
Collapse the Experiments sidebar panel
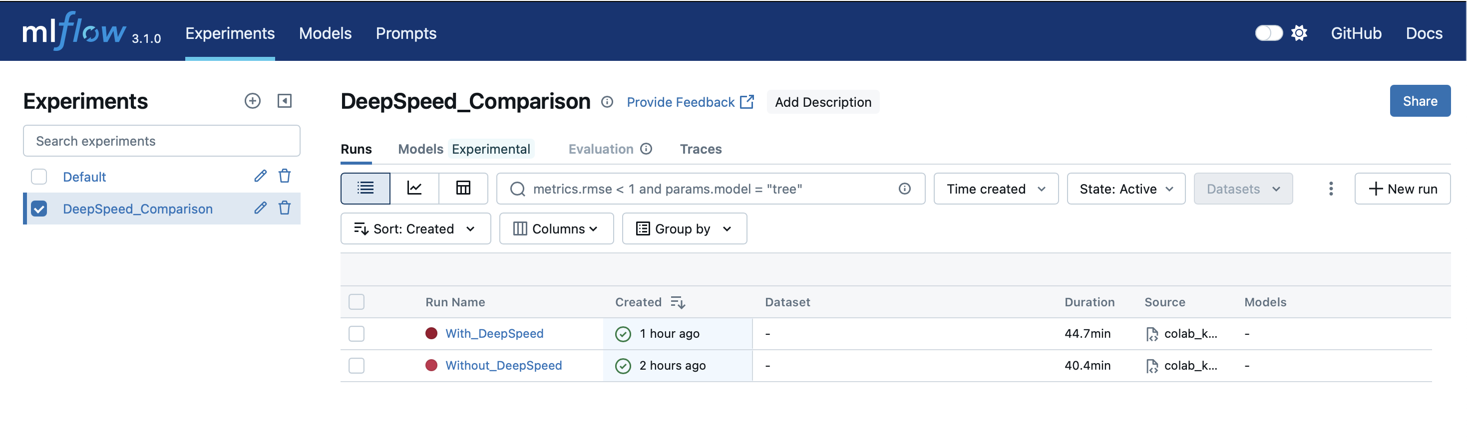pyautogui.click(x=284, y=101)
